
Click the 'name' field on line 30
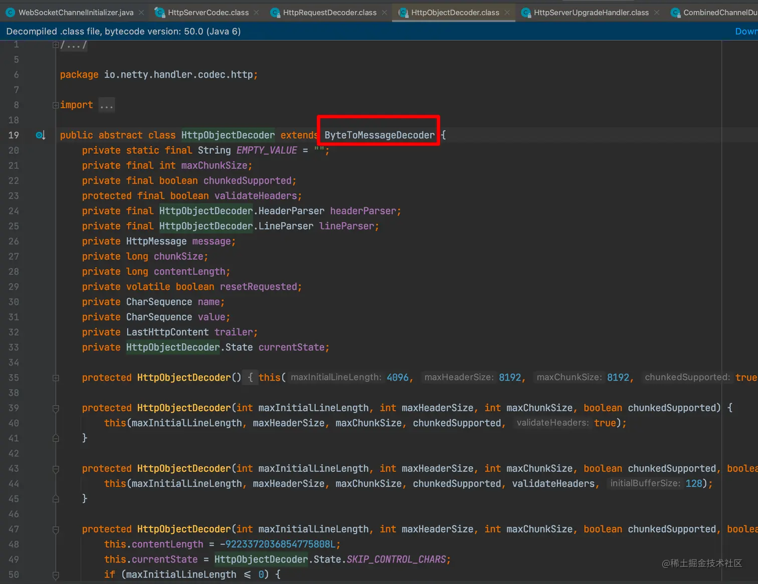209,302
